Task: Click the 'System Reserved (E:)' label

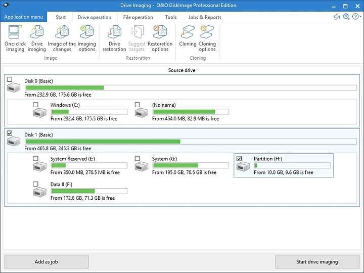Action: tap(73, 159)
